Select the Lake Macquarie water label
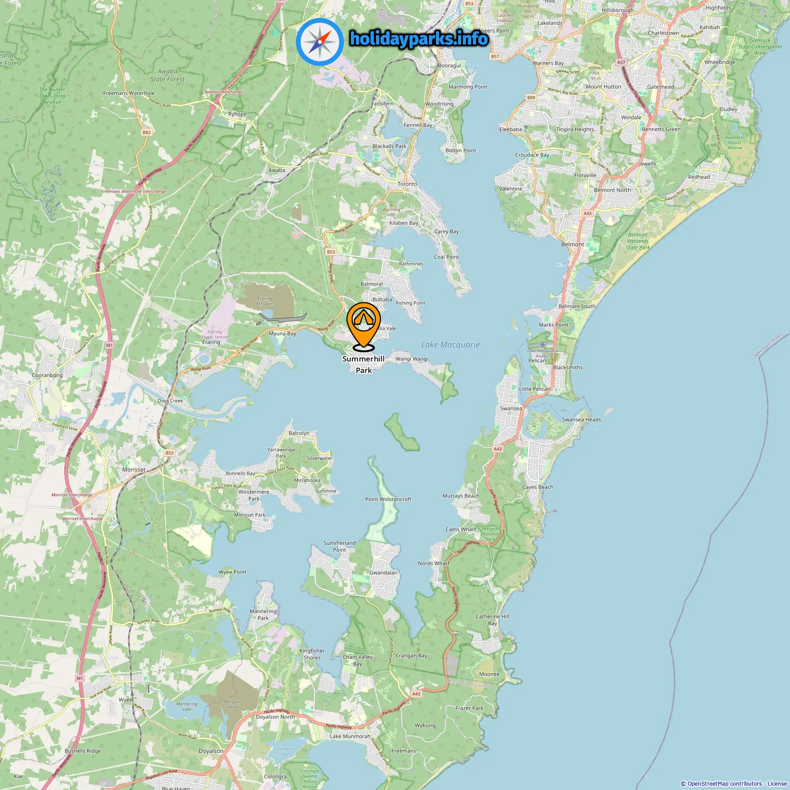790x790 pixels. 450,345
